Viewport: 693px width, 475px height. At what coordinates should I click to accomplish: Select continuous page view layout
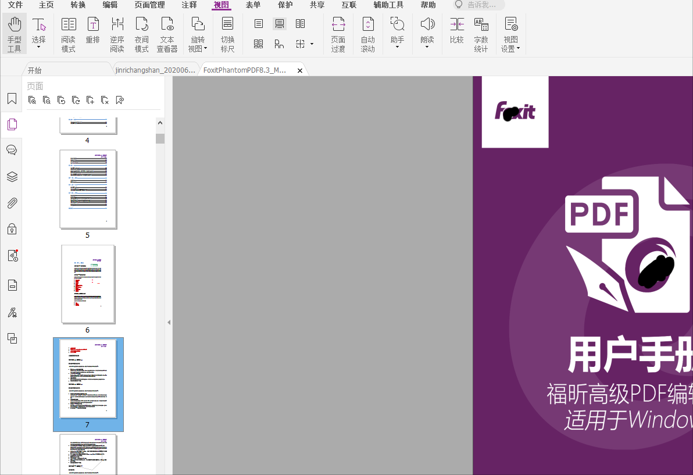pyautogui.click(x=280, y=24)
